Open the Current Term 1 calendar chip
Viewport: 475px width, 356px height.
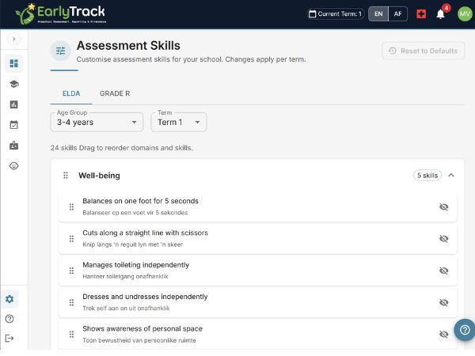pos(336,14)
